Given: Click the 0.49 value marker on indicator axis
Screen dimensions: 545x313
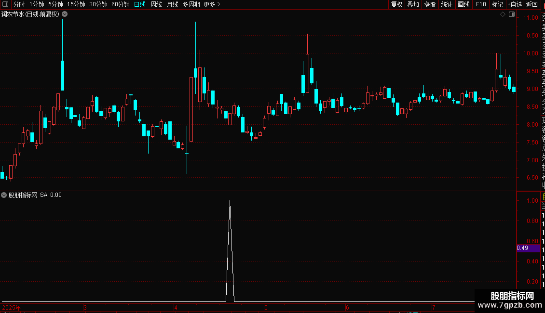Looking at the screenshot, I should click(x=528, y=248).
